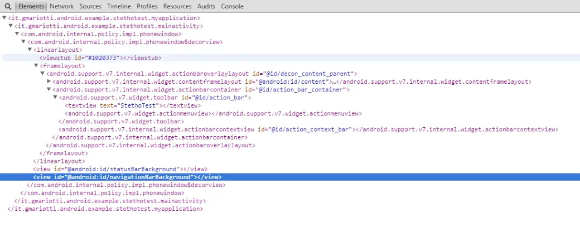Click the opening stethotest.mainactivity tag text
The image size is (580, 231).
pos(108,26)
